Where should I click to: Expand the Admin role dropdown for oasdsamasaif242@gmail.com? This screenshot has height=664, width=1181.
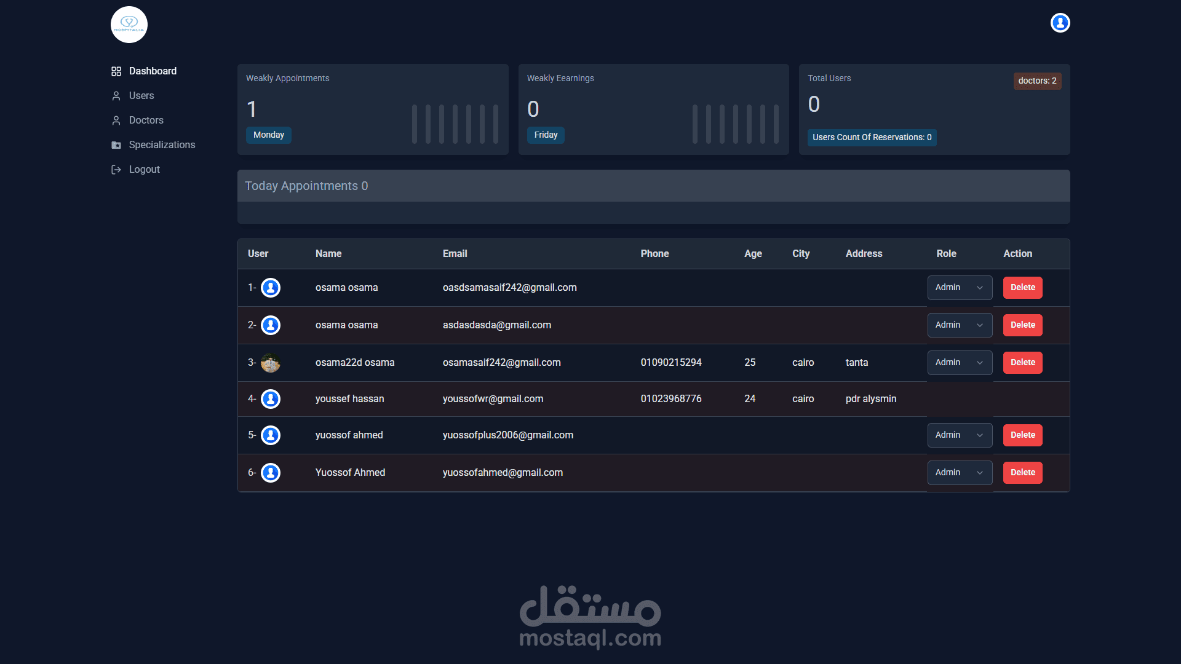coord(960,288)
